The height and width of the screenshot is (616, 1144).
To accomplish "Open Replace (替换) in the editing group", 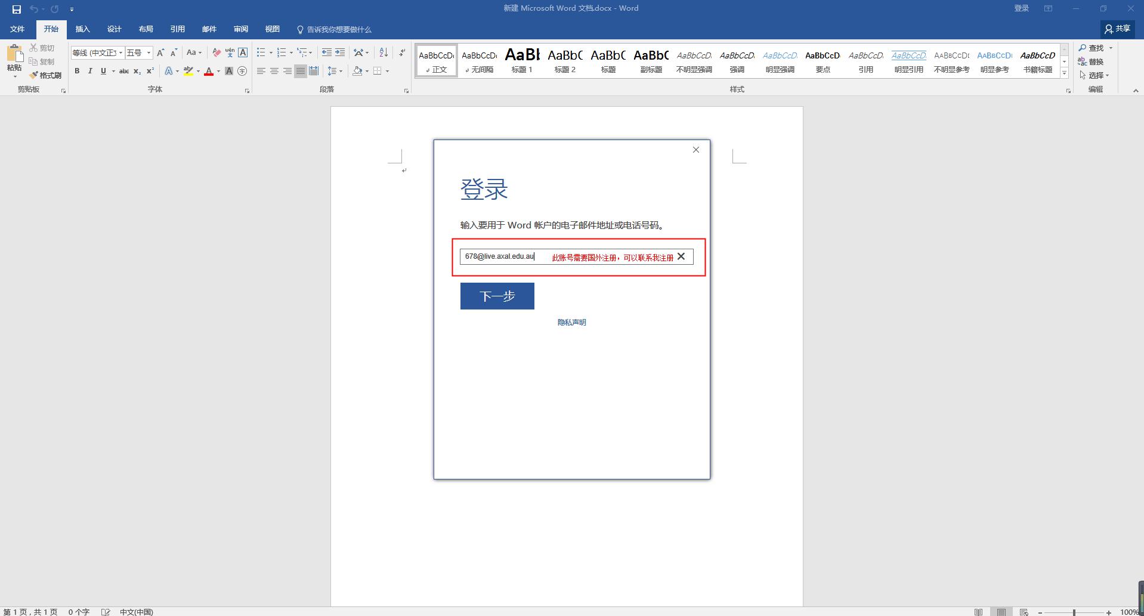I will tap(1095, 61).
